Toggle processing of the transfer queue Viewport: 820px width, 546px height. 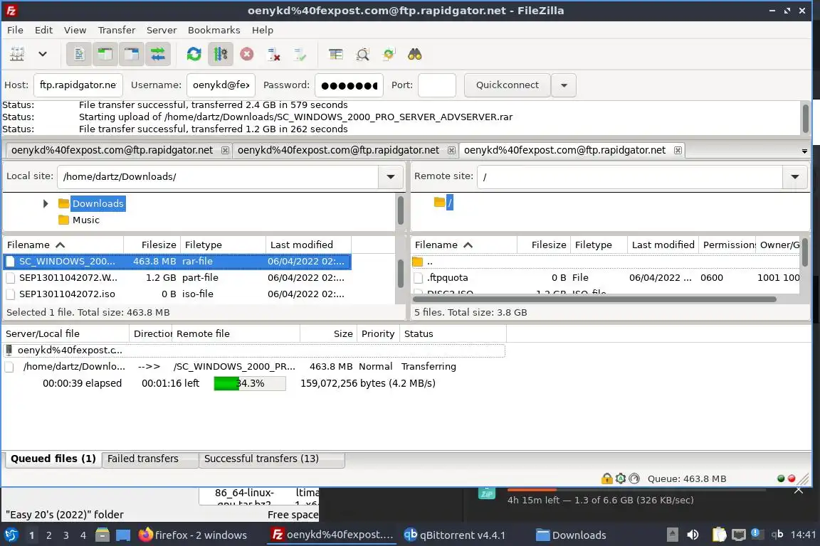(220, 54)
